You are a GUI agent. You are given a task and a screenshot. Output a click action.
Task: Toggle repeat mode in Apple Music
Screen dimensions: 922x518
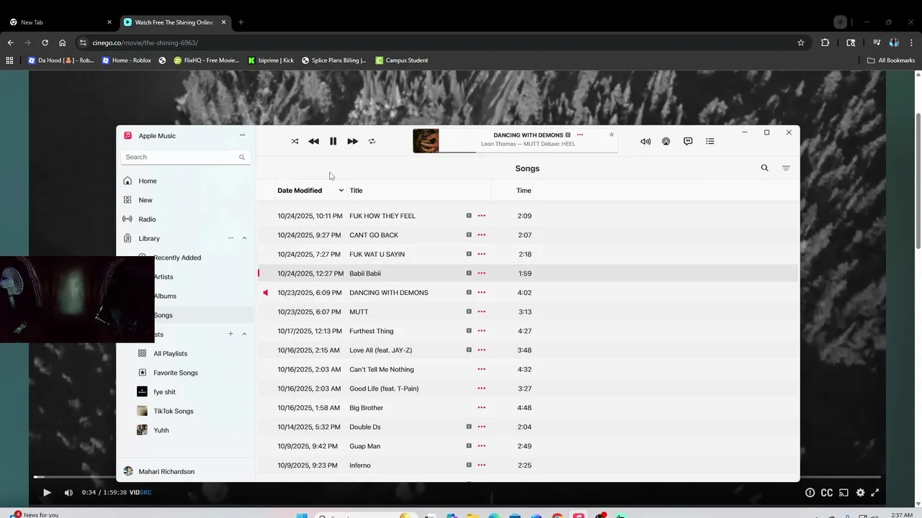tap(372, 141)
